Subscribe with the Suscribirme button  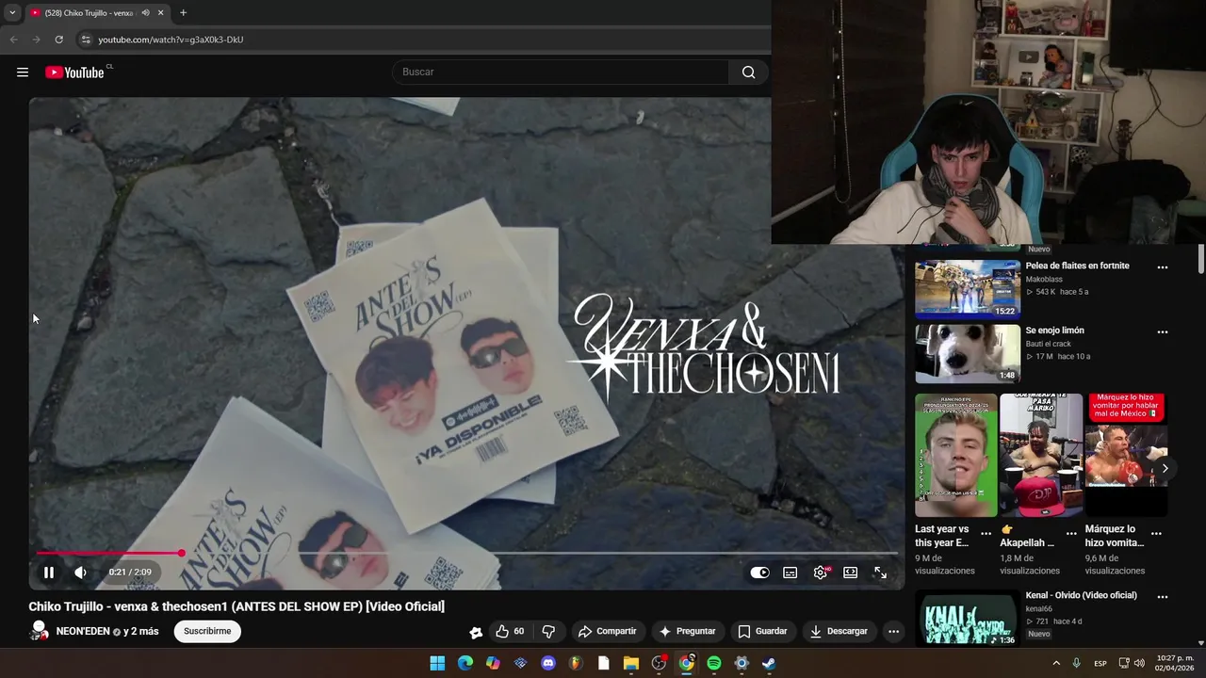click(207, 631)
